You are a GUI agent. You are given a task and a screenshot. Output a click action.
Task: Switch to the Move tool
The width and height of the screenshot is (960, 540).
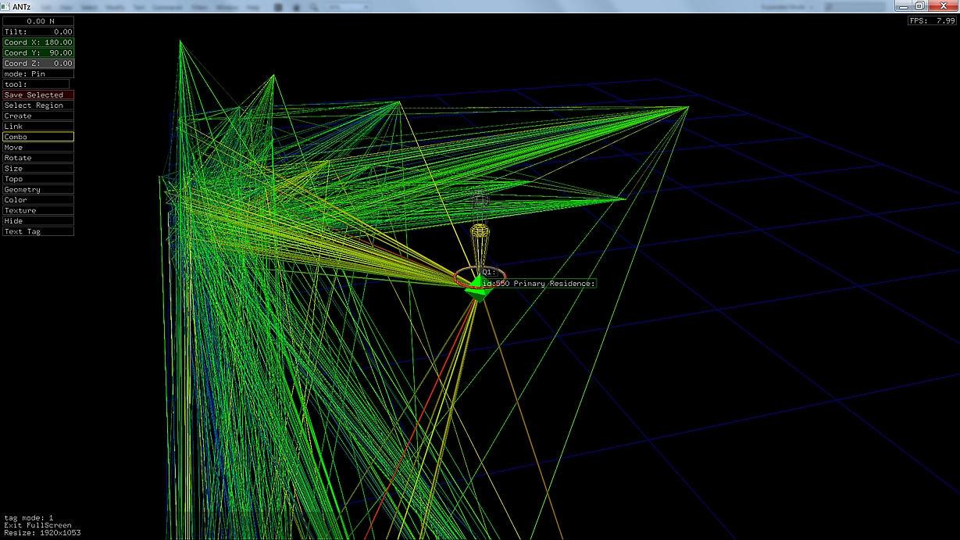click(x=38, y=148)
